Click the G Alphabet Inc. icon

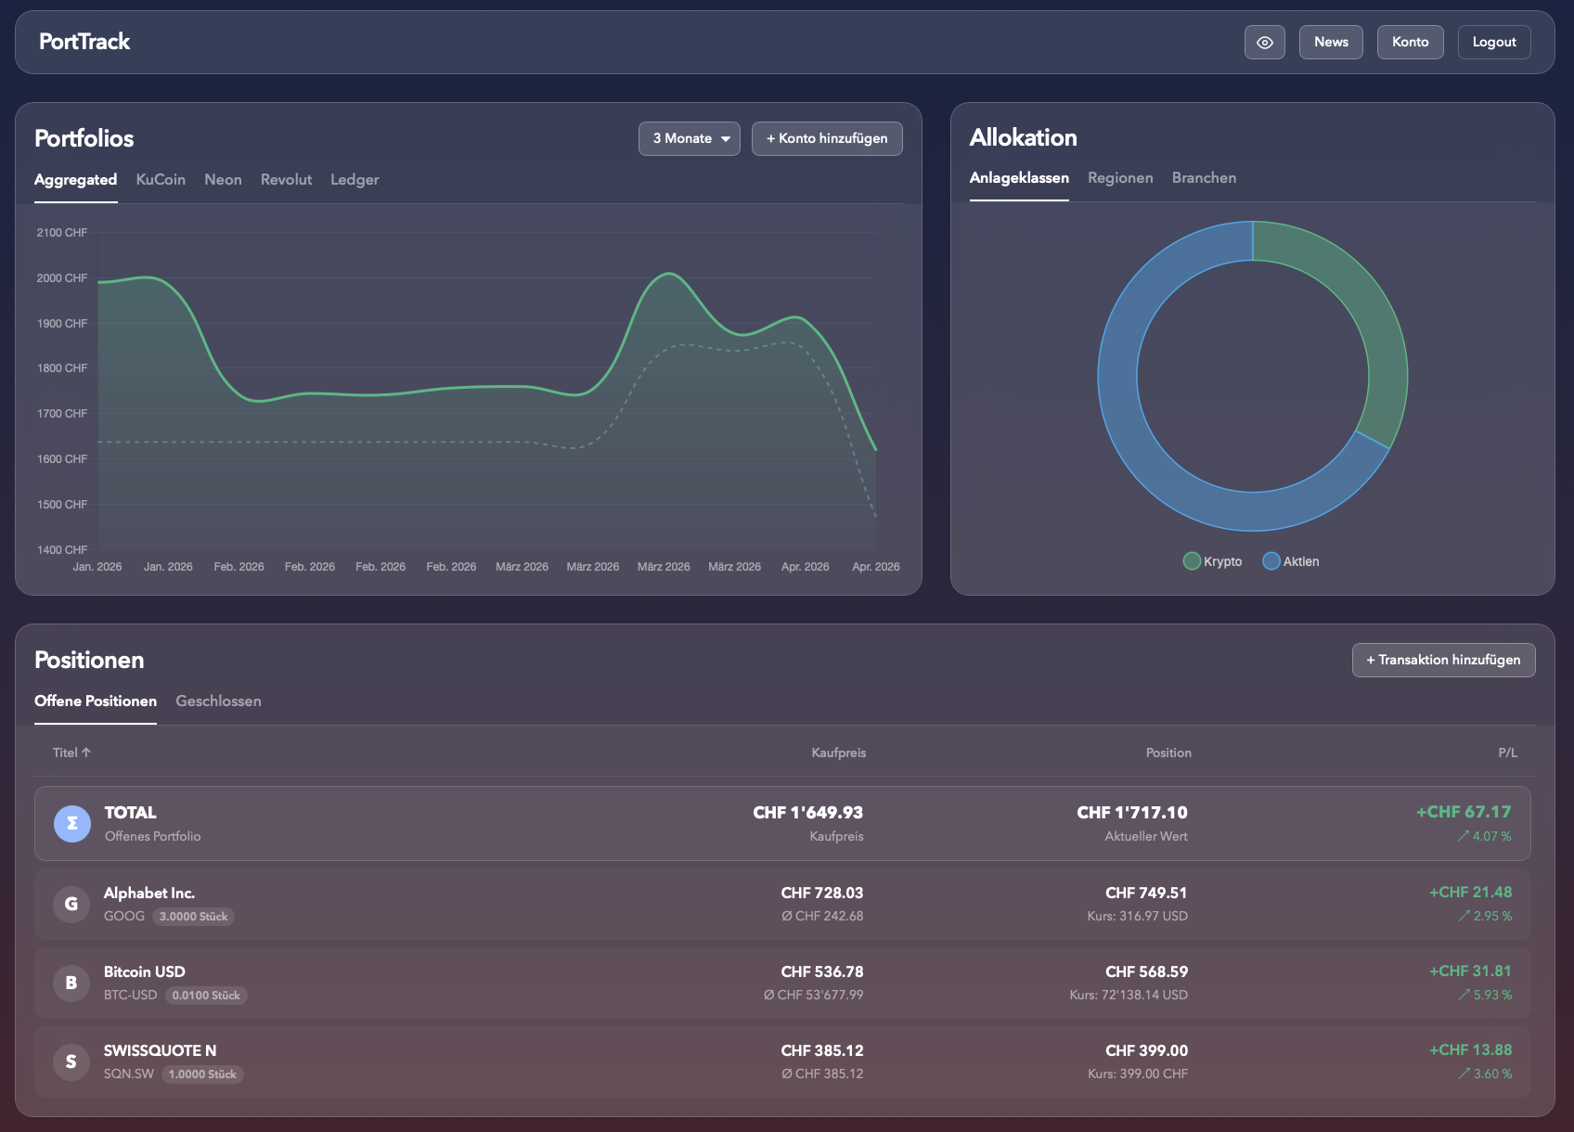(71, 904)
